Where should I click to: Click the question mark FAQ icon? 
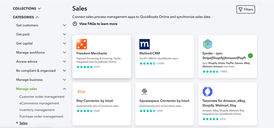(75, 24)
